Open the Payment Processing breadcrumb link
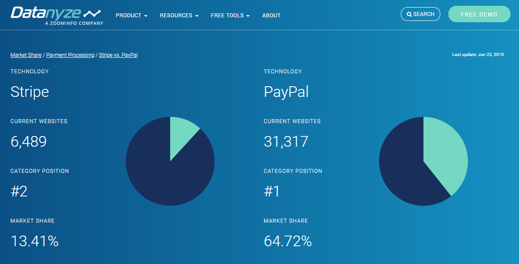Screen dimensions: 519x264 tap(70, 55)
